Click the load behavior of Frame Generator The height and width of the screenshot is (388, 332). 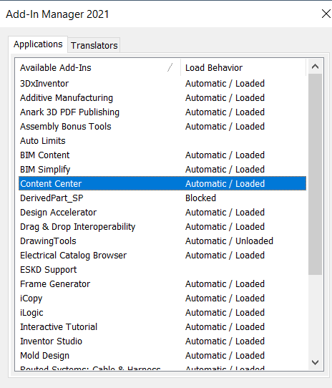click(225, 284)
